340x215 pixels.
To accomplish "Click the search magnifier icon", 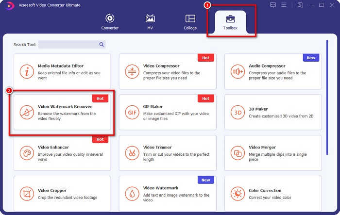I will (x=102, y=45).
